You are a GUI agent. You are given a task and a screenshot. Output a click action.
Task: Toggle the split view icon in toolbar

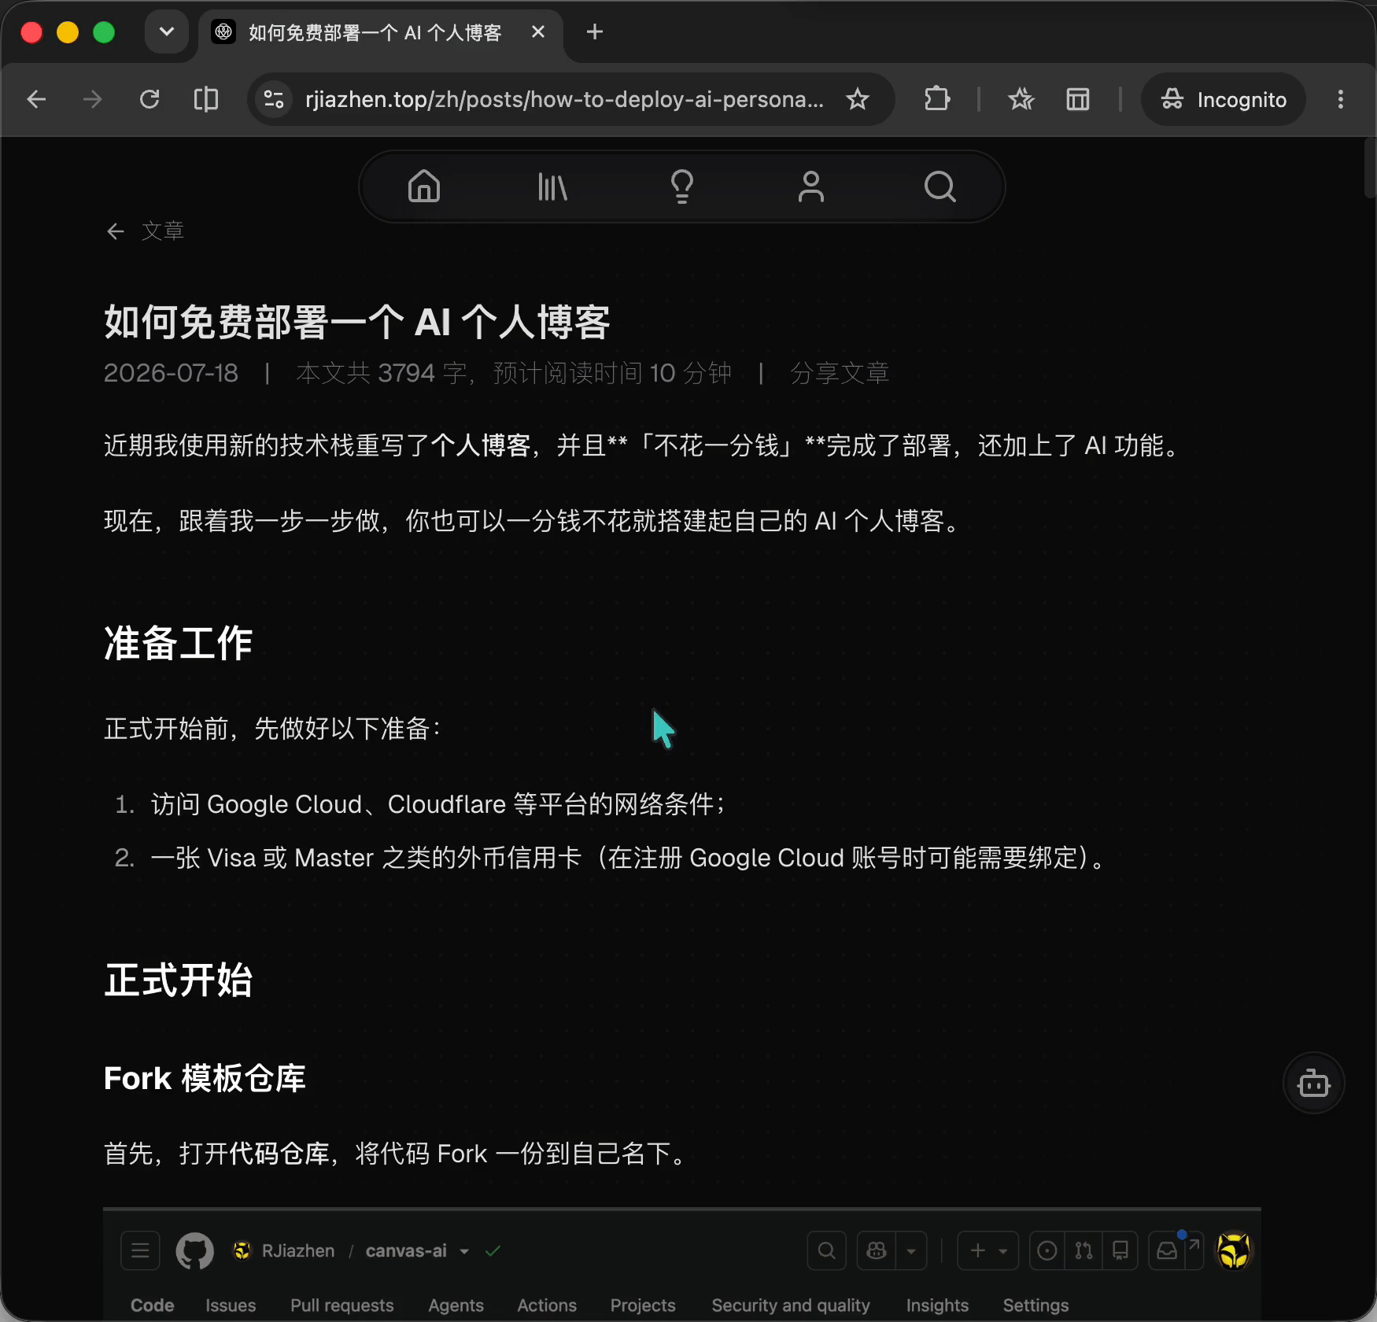(x=206, y=99)
